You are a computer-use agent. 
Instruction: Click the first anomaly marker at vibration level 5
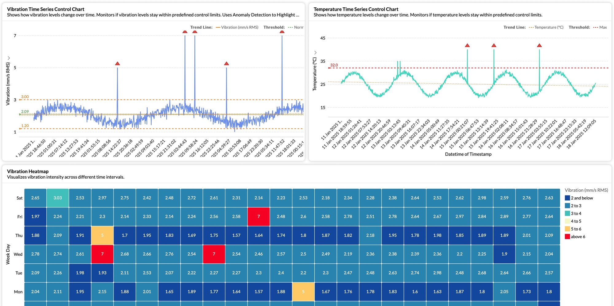tap(118, 64)
